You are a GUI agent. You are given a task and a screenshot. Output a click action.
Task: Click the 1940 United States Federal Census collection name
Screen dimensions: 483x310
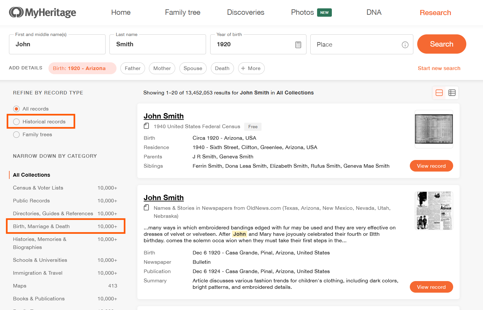tap(197, 126)
